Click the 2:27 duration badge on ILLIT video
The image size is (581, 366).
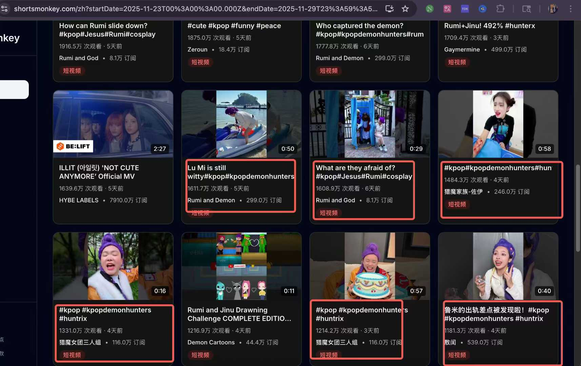(160, 149)
